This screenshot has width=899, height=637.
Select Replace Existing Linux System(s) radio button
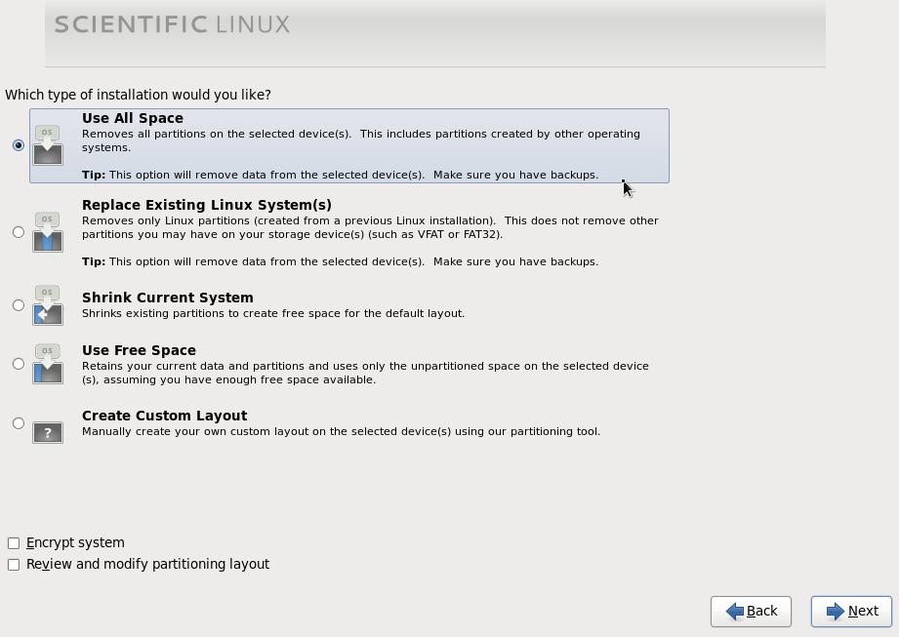click(x=18, y=232)
